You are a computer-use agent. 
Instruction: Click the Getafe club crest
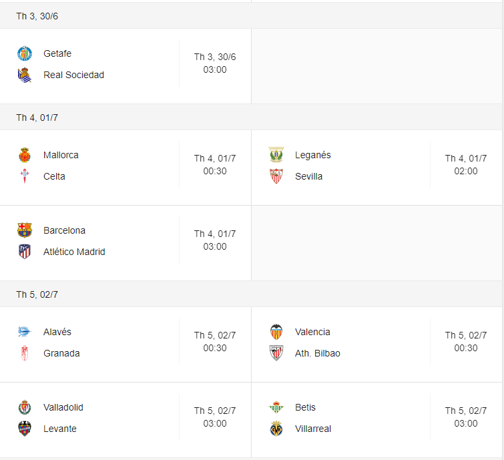pyautogui.click(x=25, y=53)
